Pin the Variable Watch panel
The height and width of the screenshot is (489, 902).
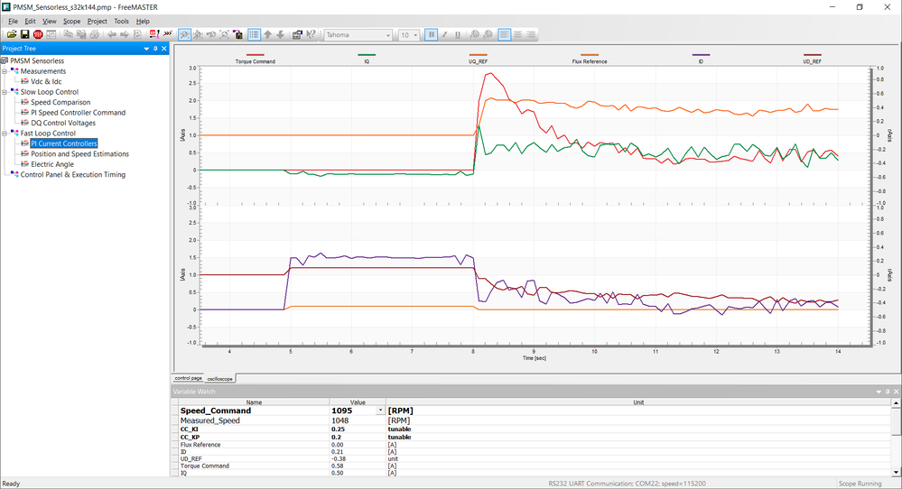[x=887, y=392]
